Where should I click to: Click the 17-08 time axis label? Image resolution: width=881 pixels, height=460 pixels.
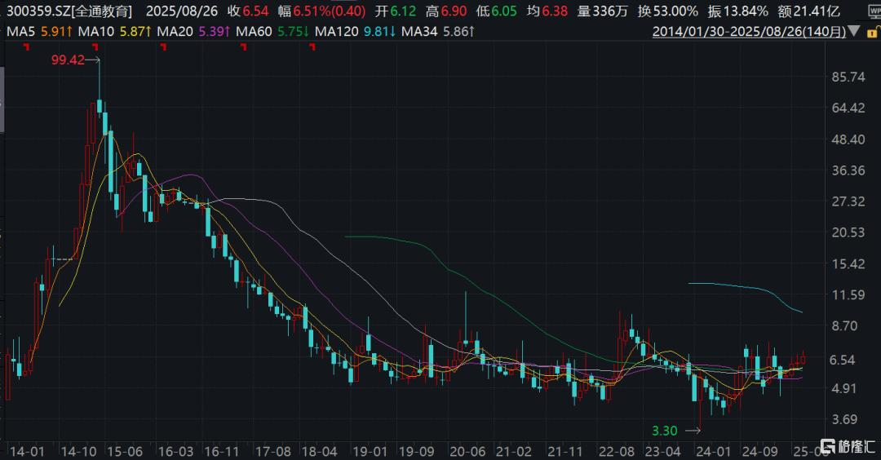coord(273,452)
